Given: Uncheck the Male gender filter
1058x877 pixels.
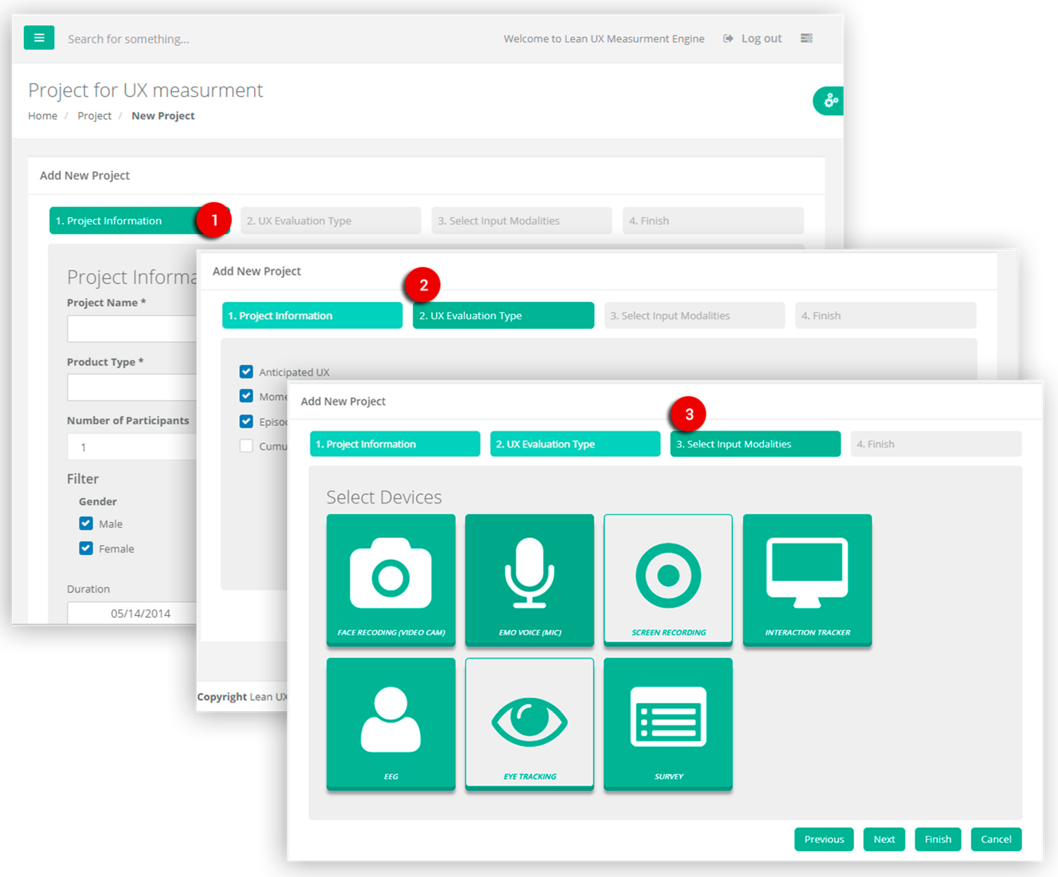Looking at the screenshot, I should point(86,523).
